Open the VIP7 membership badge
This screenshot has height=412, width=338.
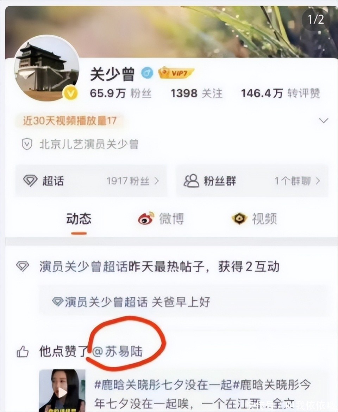[x=176, y=73]
